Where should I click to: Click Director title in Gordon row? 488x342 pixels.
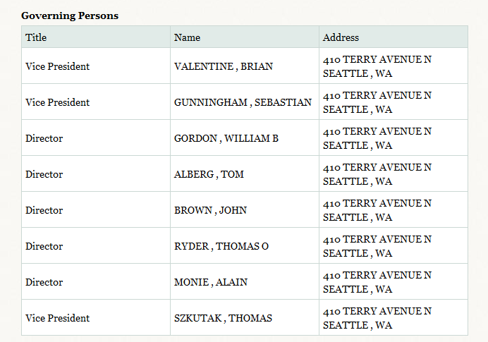(x=44, y=138)
